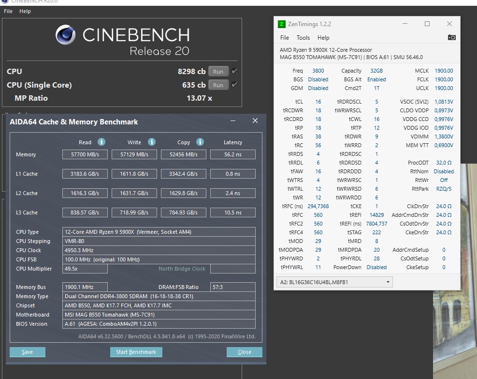The width and height of the screenshot is (477, 379).
Task: Open the memory module A2 dropdown
Action: pos(334,282)
